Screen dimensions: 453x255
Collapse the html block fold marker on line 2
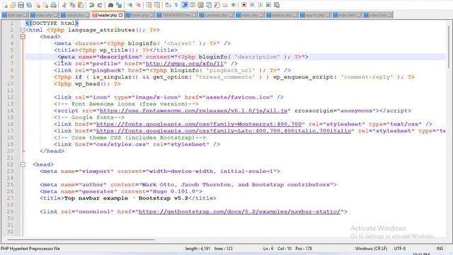coord(23,30)
